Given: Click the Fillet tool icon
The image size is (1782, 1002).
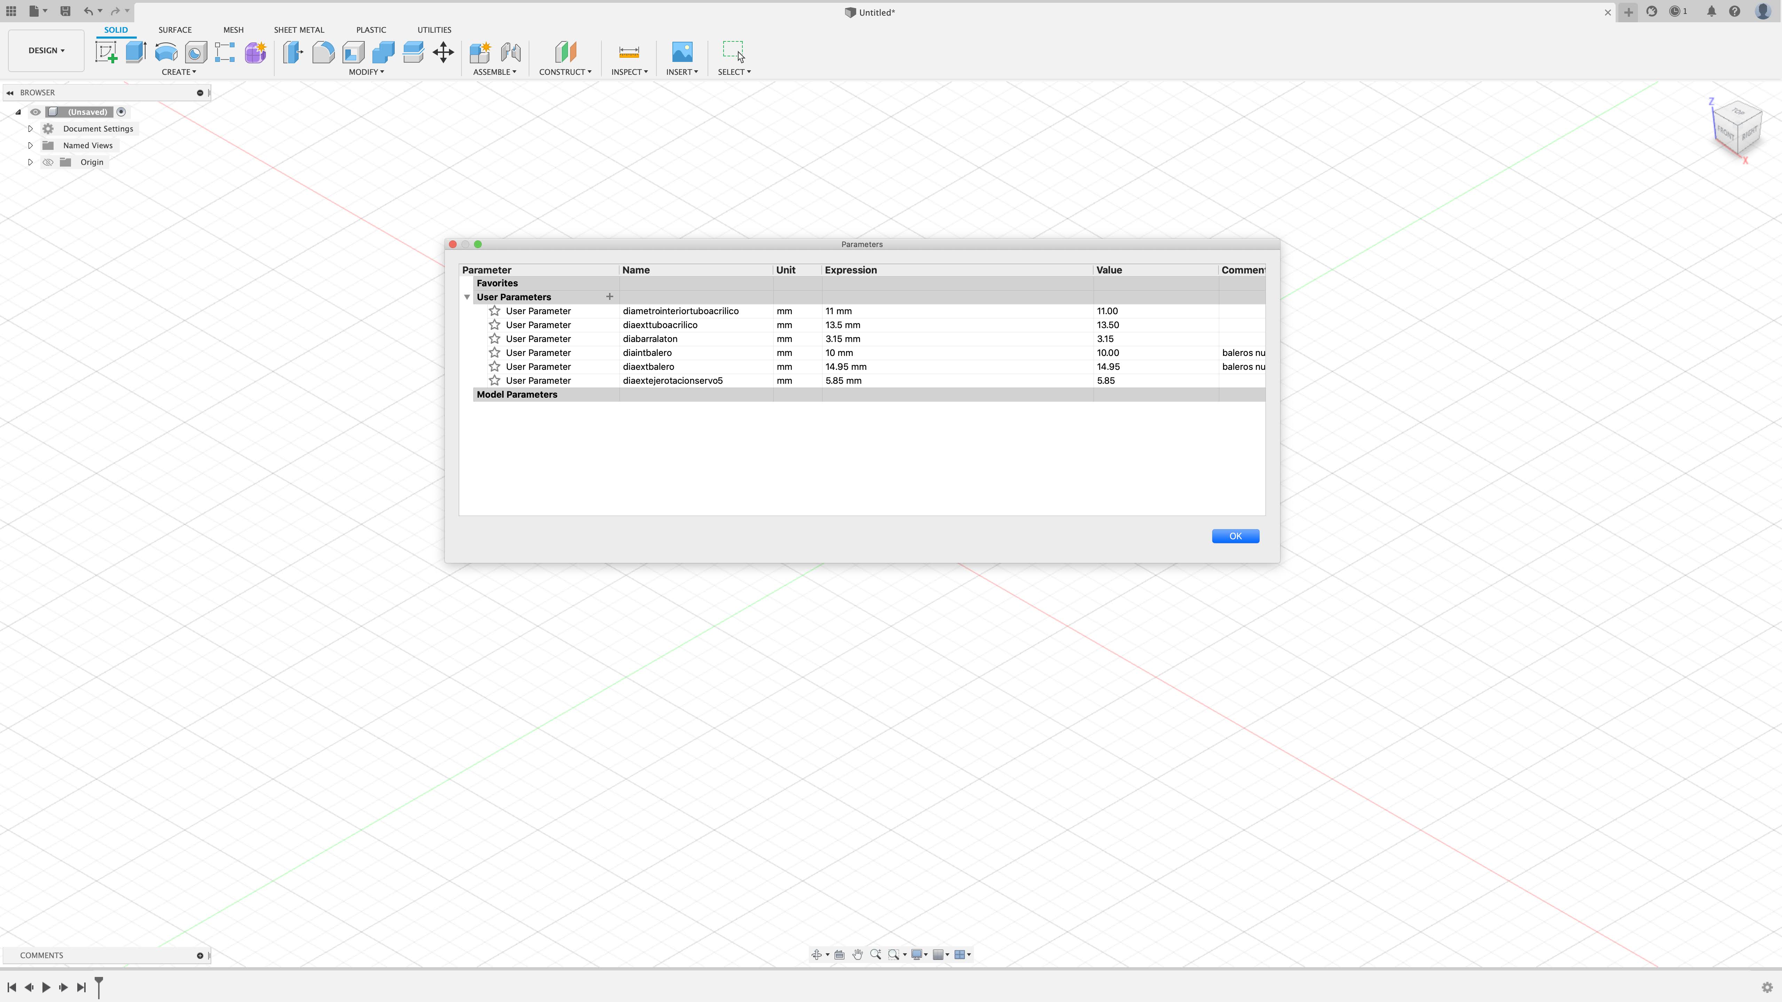Looking at the screenshot, I should click(323, 53).
